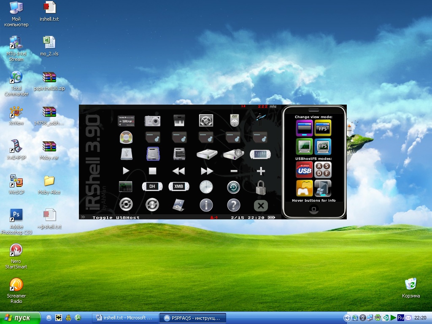The image size is (432, 324).
Task: Select the highlighted hard drive icon
Action: click(152, 154)
